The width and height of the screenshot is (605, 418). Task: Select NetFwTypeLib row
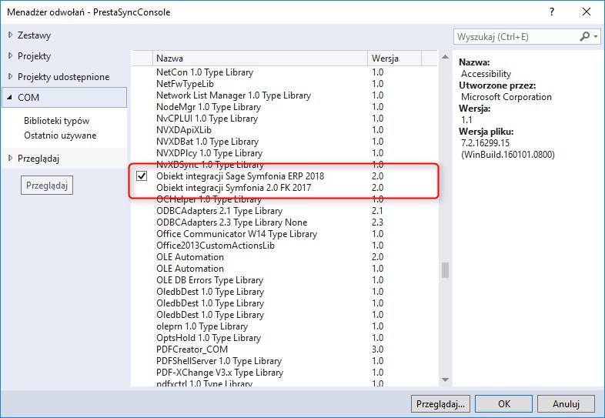pyautogui.click(x=285, y=84)
